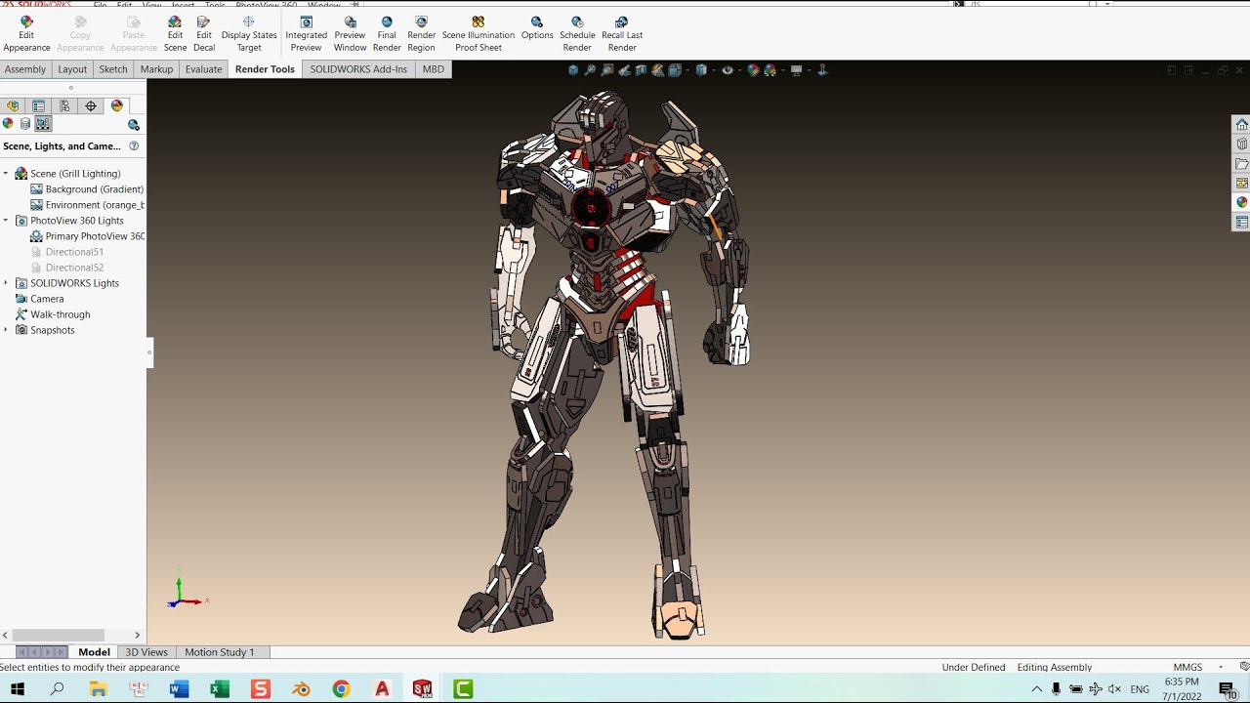Select the Model tab
The width and height of the screenshot is (1250, 703).
pos(94,652)
